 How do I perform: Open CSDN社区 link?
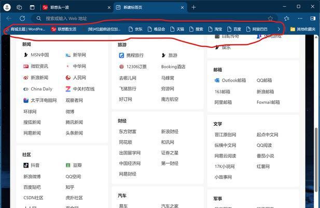coord(33,198)
